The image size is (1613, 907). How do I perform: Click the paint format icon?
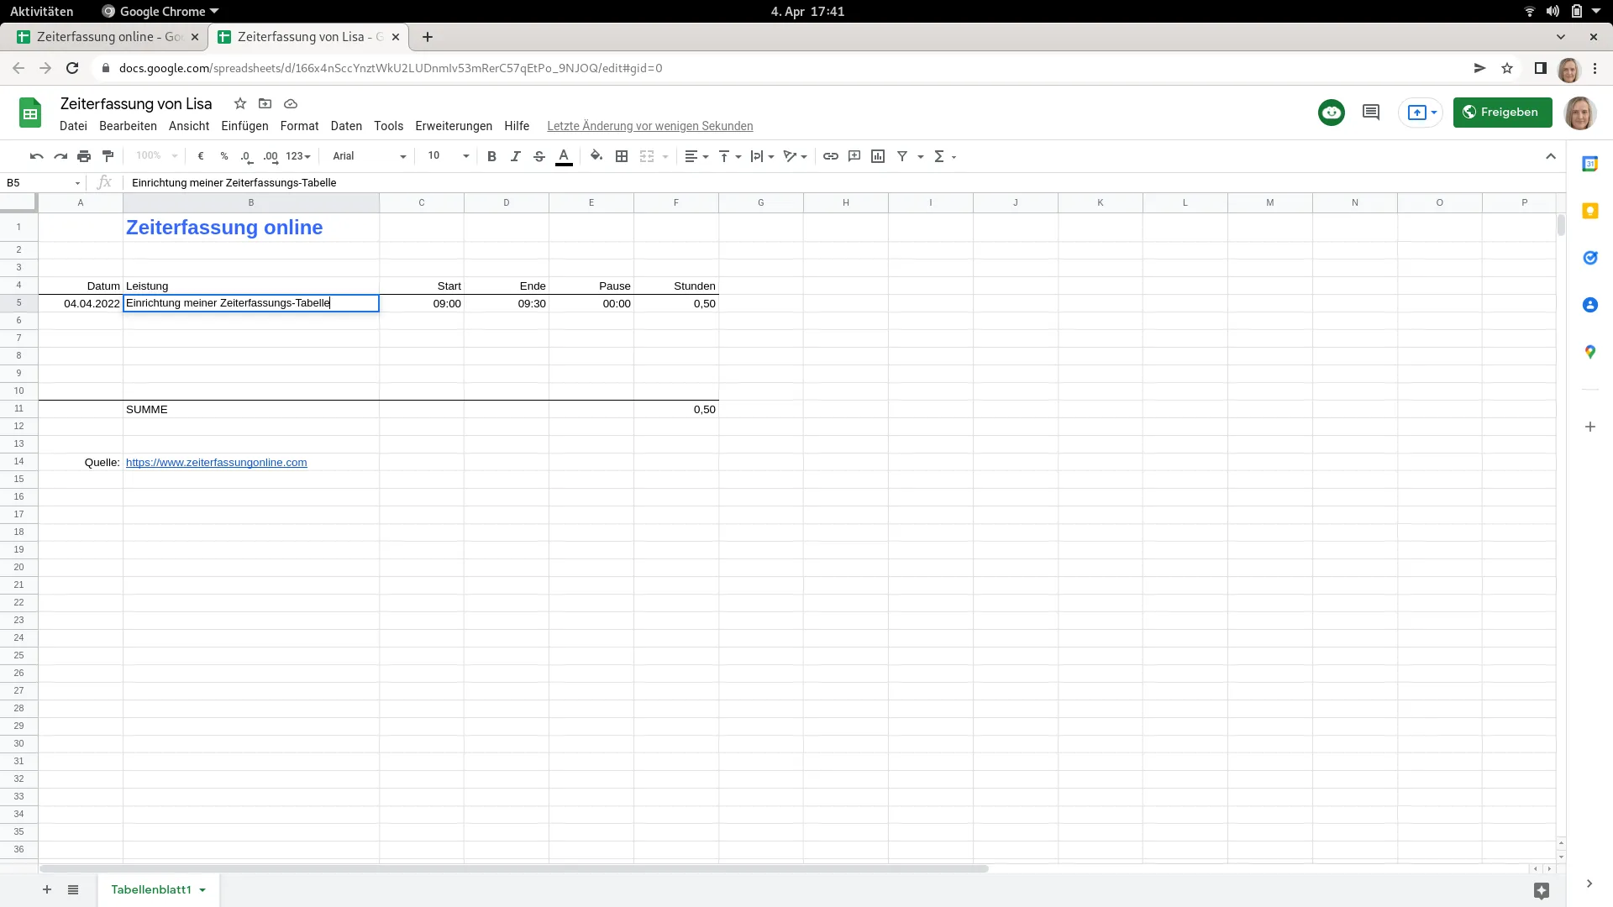[108, 156]
